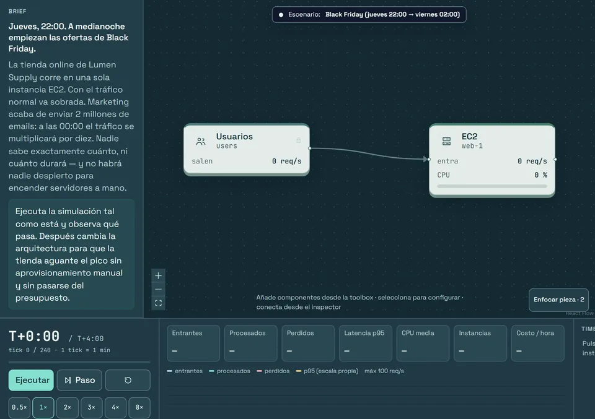Set simulation speed to 3×
This screenshot has width=595, height=419.
(x=92, y=408)
